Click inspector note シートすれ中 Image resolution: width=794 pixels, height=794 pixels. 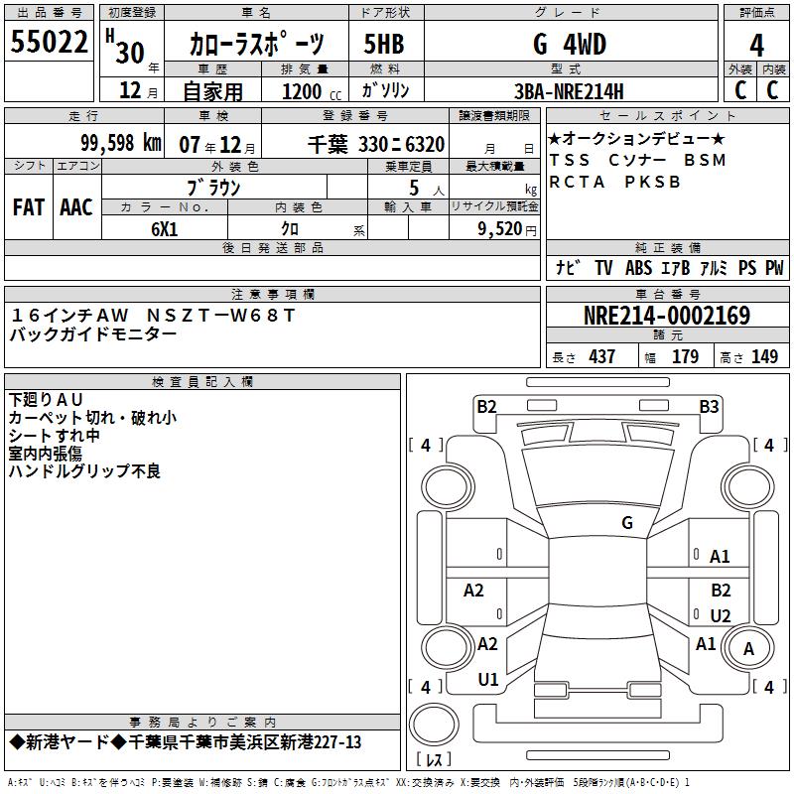[55, 436]
